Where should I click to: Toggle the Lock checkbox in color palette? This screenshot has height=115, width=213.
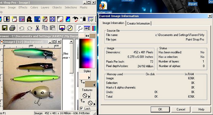[x=81, y=108]
